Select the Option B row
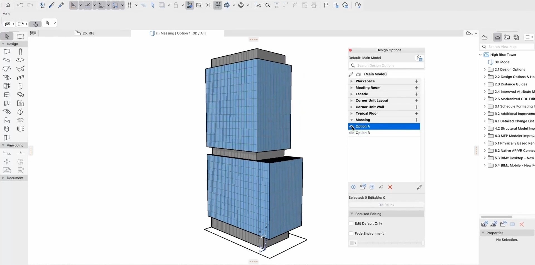The width and height of the screenshot is (535, 265). pos(384,133)
